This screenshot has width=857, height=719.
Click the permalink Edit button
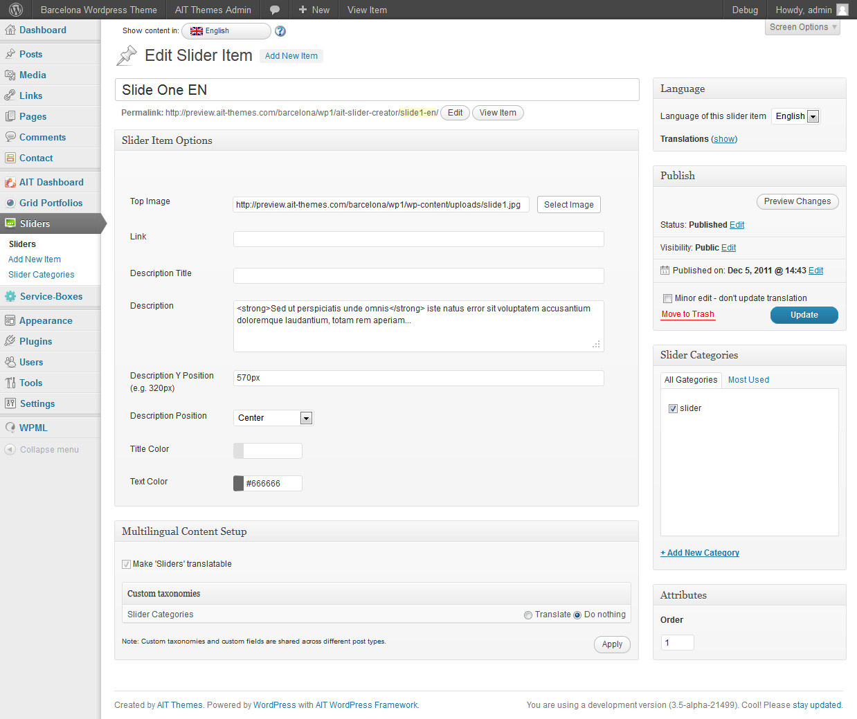(455, 113)
